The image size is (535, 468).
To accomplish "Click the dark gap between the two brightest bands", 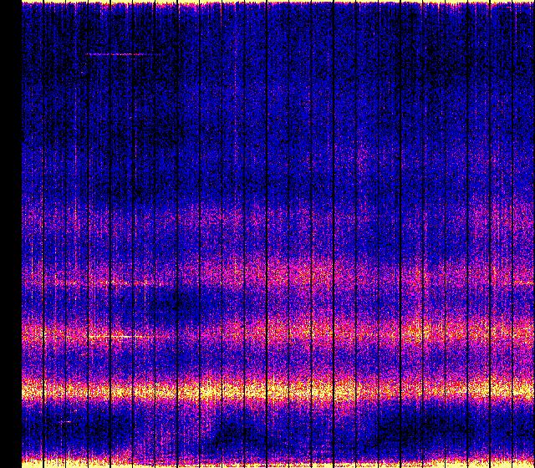I will (x=276, y=364).
